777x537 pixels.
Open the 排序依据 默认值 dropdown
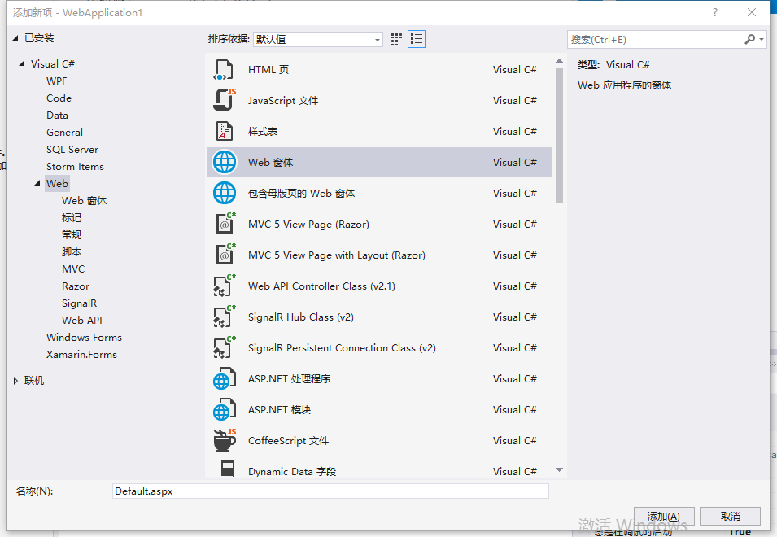pos(318,39)
